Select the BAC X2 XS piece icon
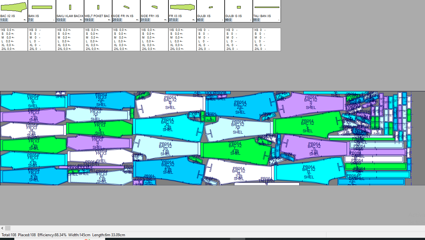The height and width of the screenshot is (240, 425). [x=14, y=7]
